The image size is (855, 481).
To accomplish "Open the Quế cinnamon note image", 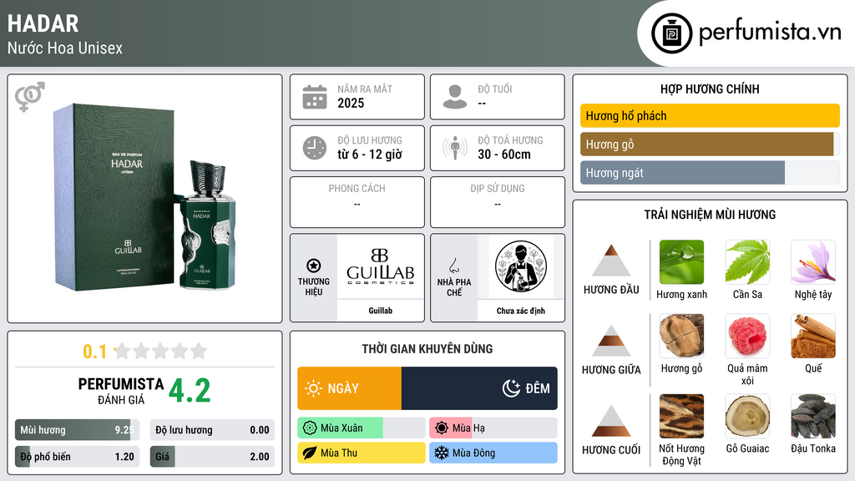I will point(813,336).
